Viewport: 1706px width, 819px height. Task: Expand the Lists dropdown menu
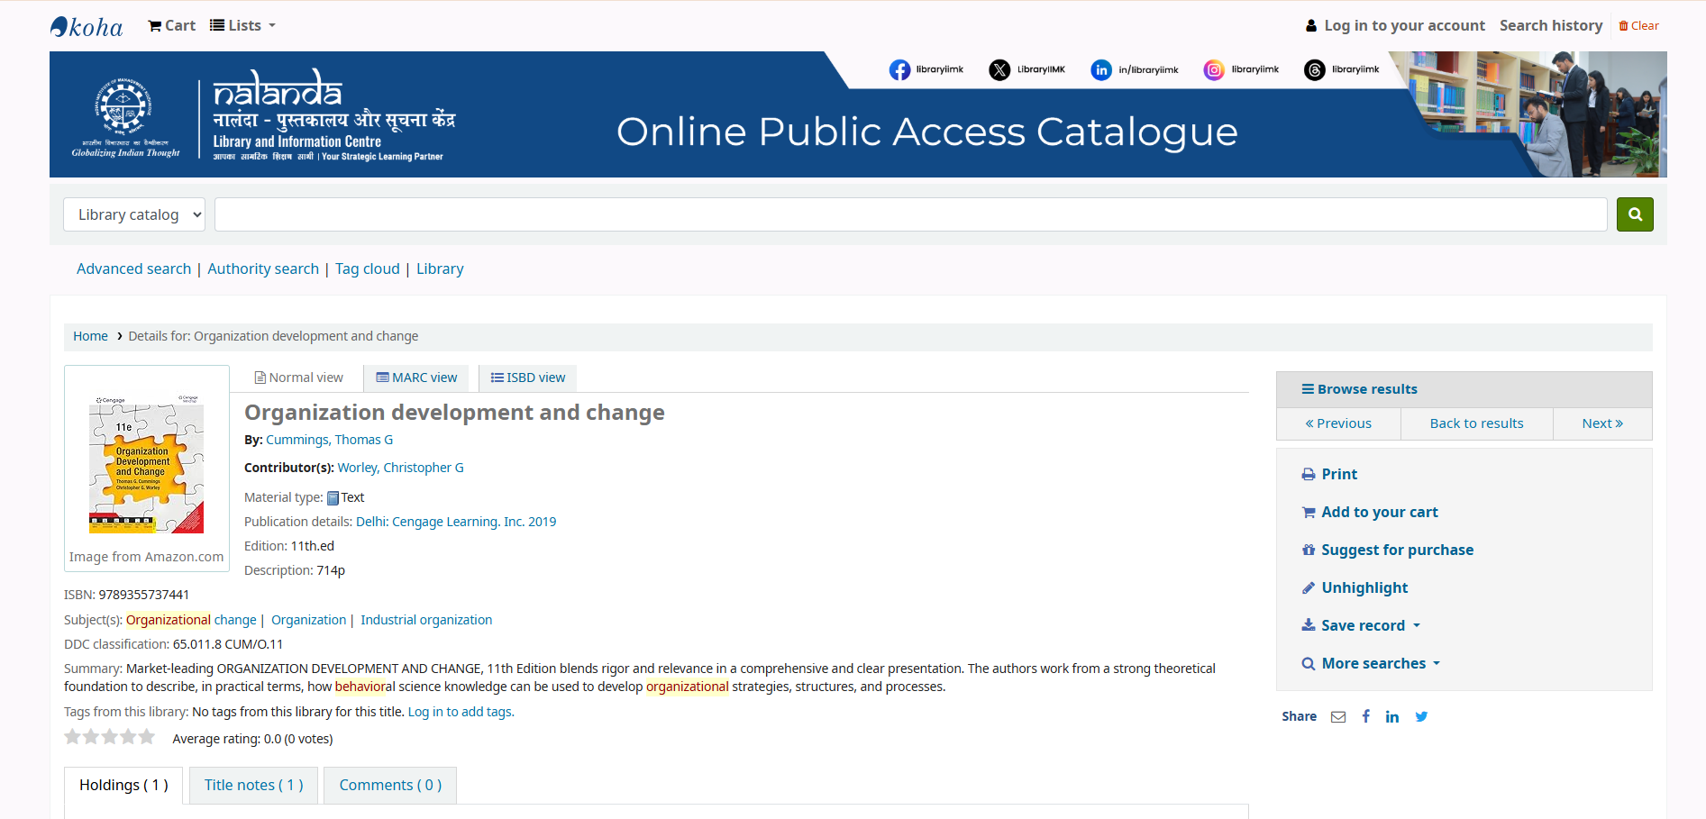point(242,25)
